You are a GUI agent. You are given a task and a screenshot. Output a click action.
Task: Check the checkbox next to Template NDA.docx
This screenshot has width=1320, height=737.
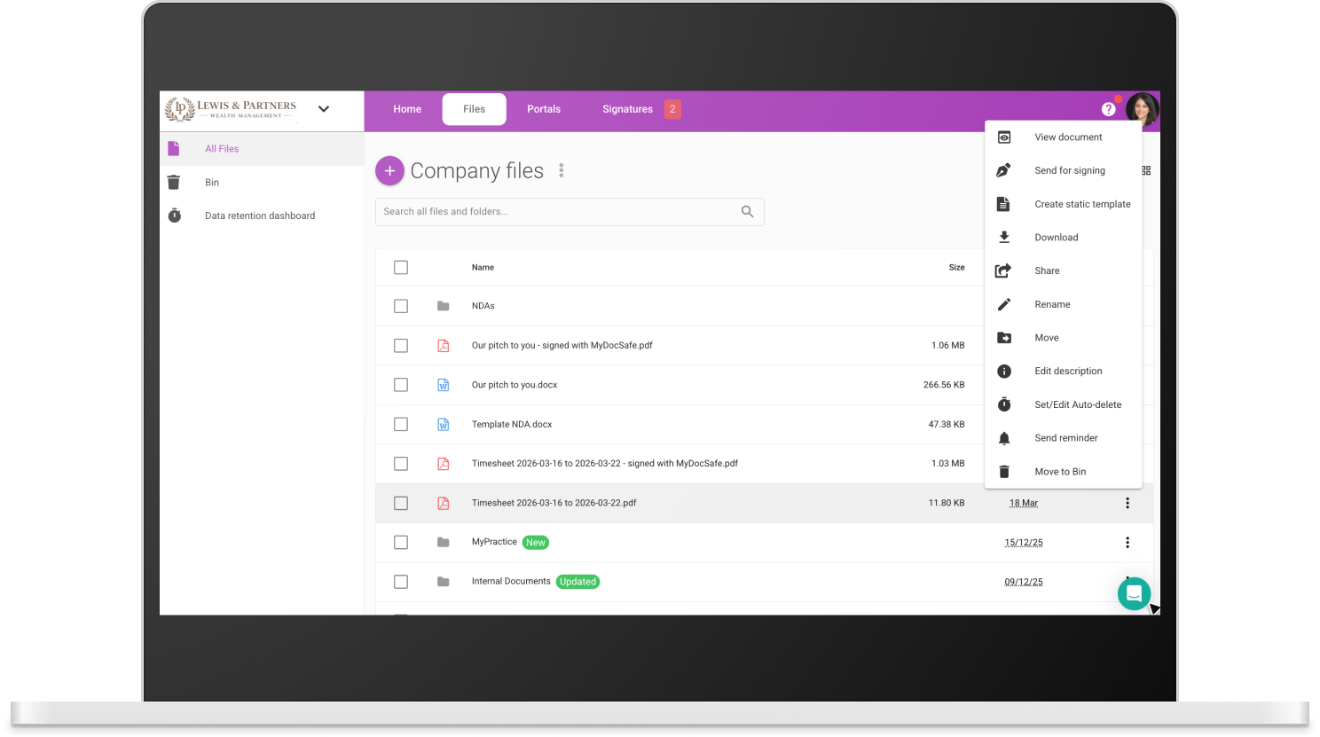pyautogui.click(x=401, y=424)
